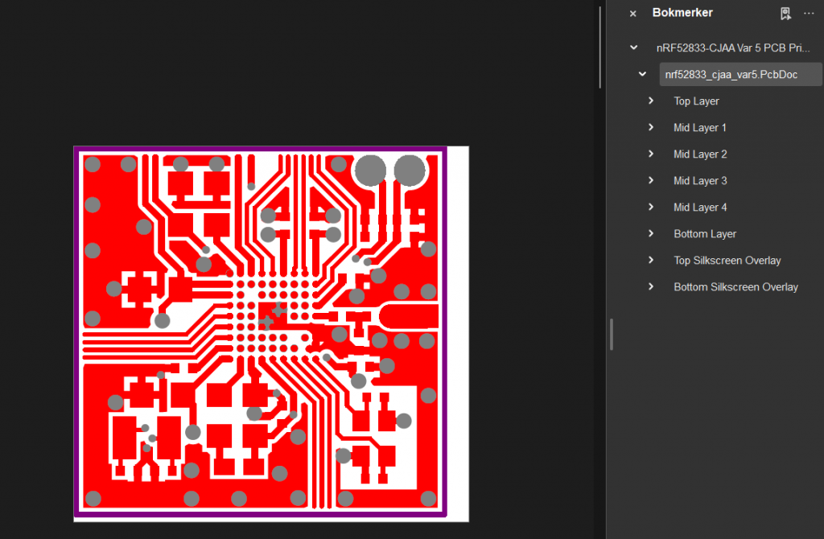The image size is (824, 539).
Task: Expand the Bottom Silkscreen Overlay chevron
Action: click(x=651, y=287)
